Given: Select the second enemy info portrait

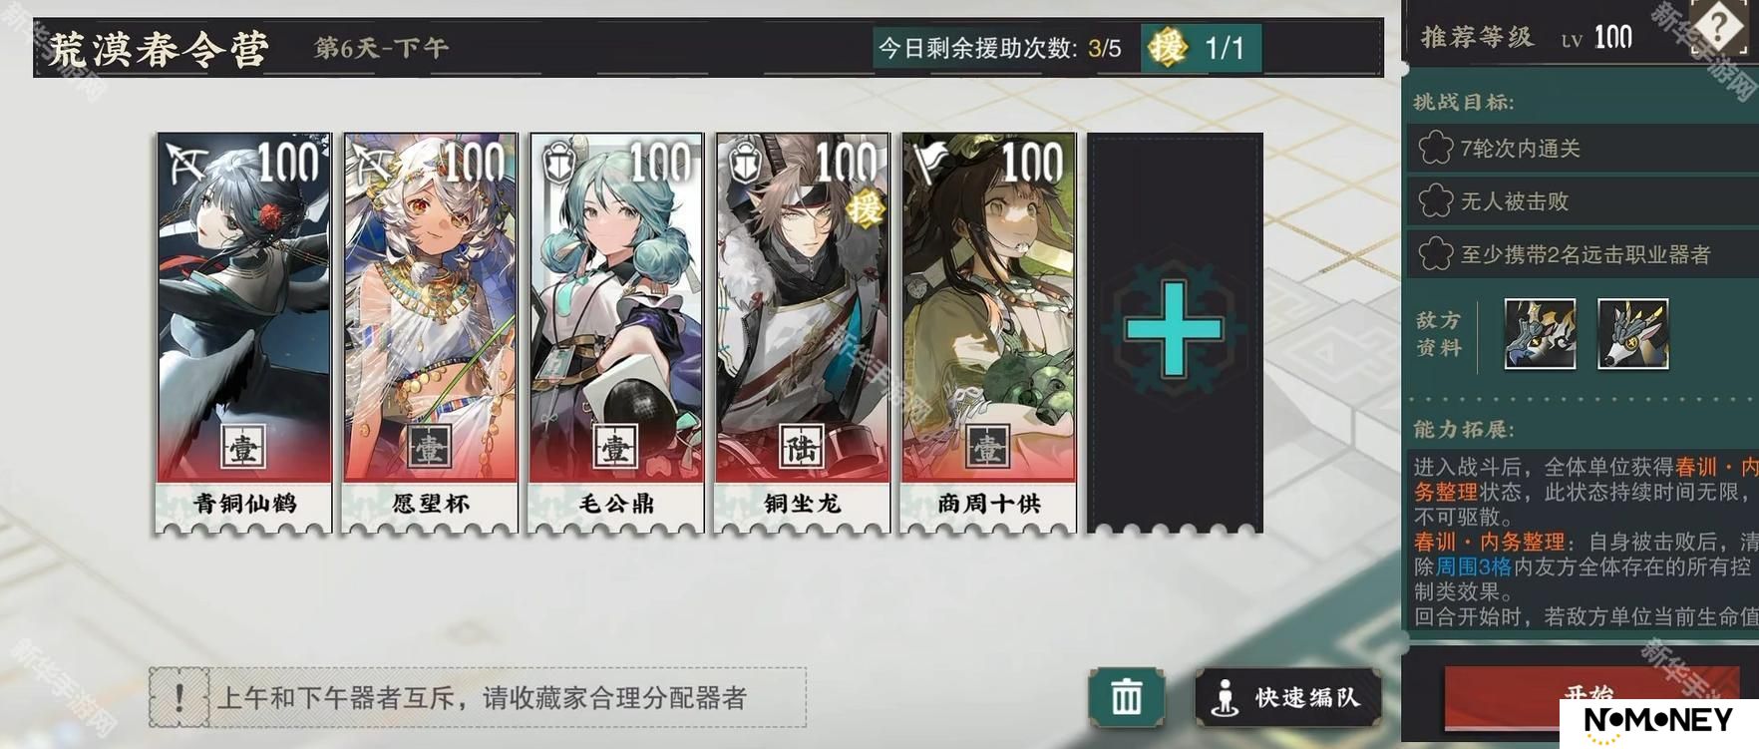Looking at the screenshot, I should pos(1632,334).
